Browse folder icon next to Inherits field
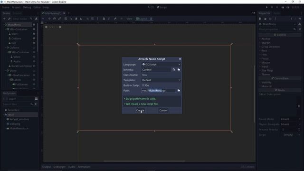The image size is (304, 171). (179, 70)
